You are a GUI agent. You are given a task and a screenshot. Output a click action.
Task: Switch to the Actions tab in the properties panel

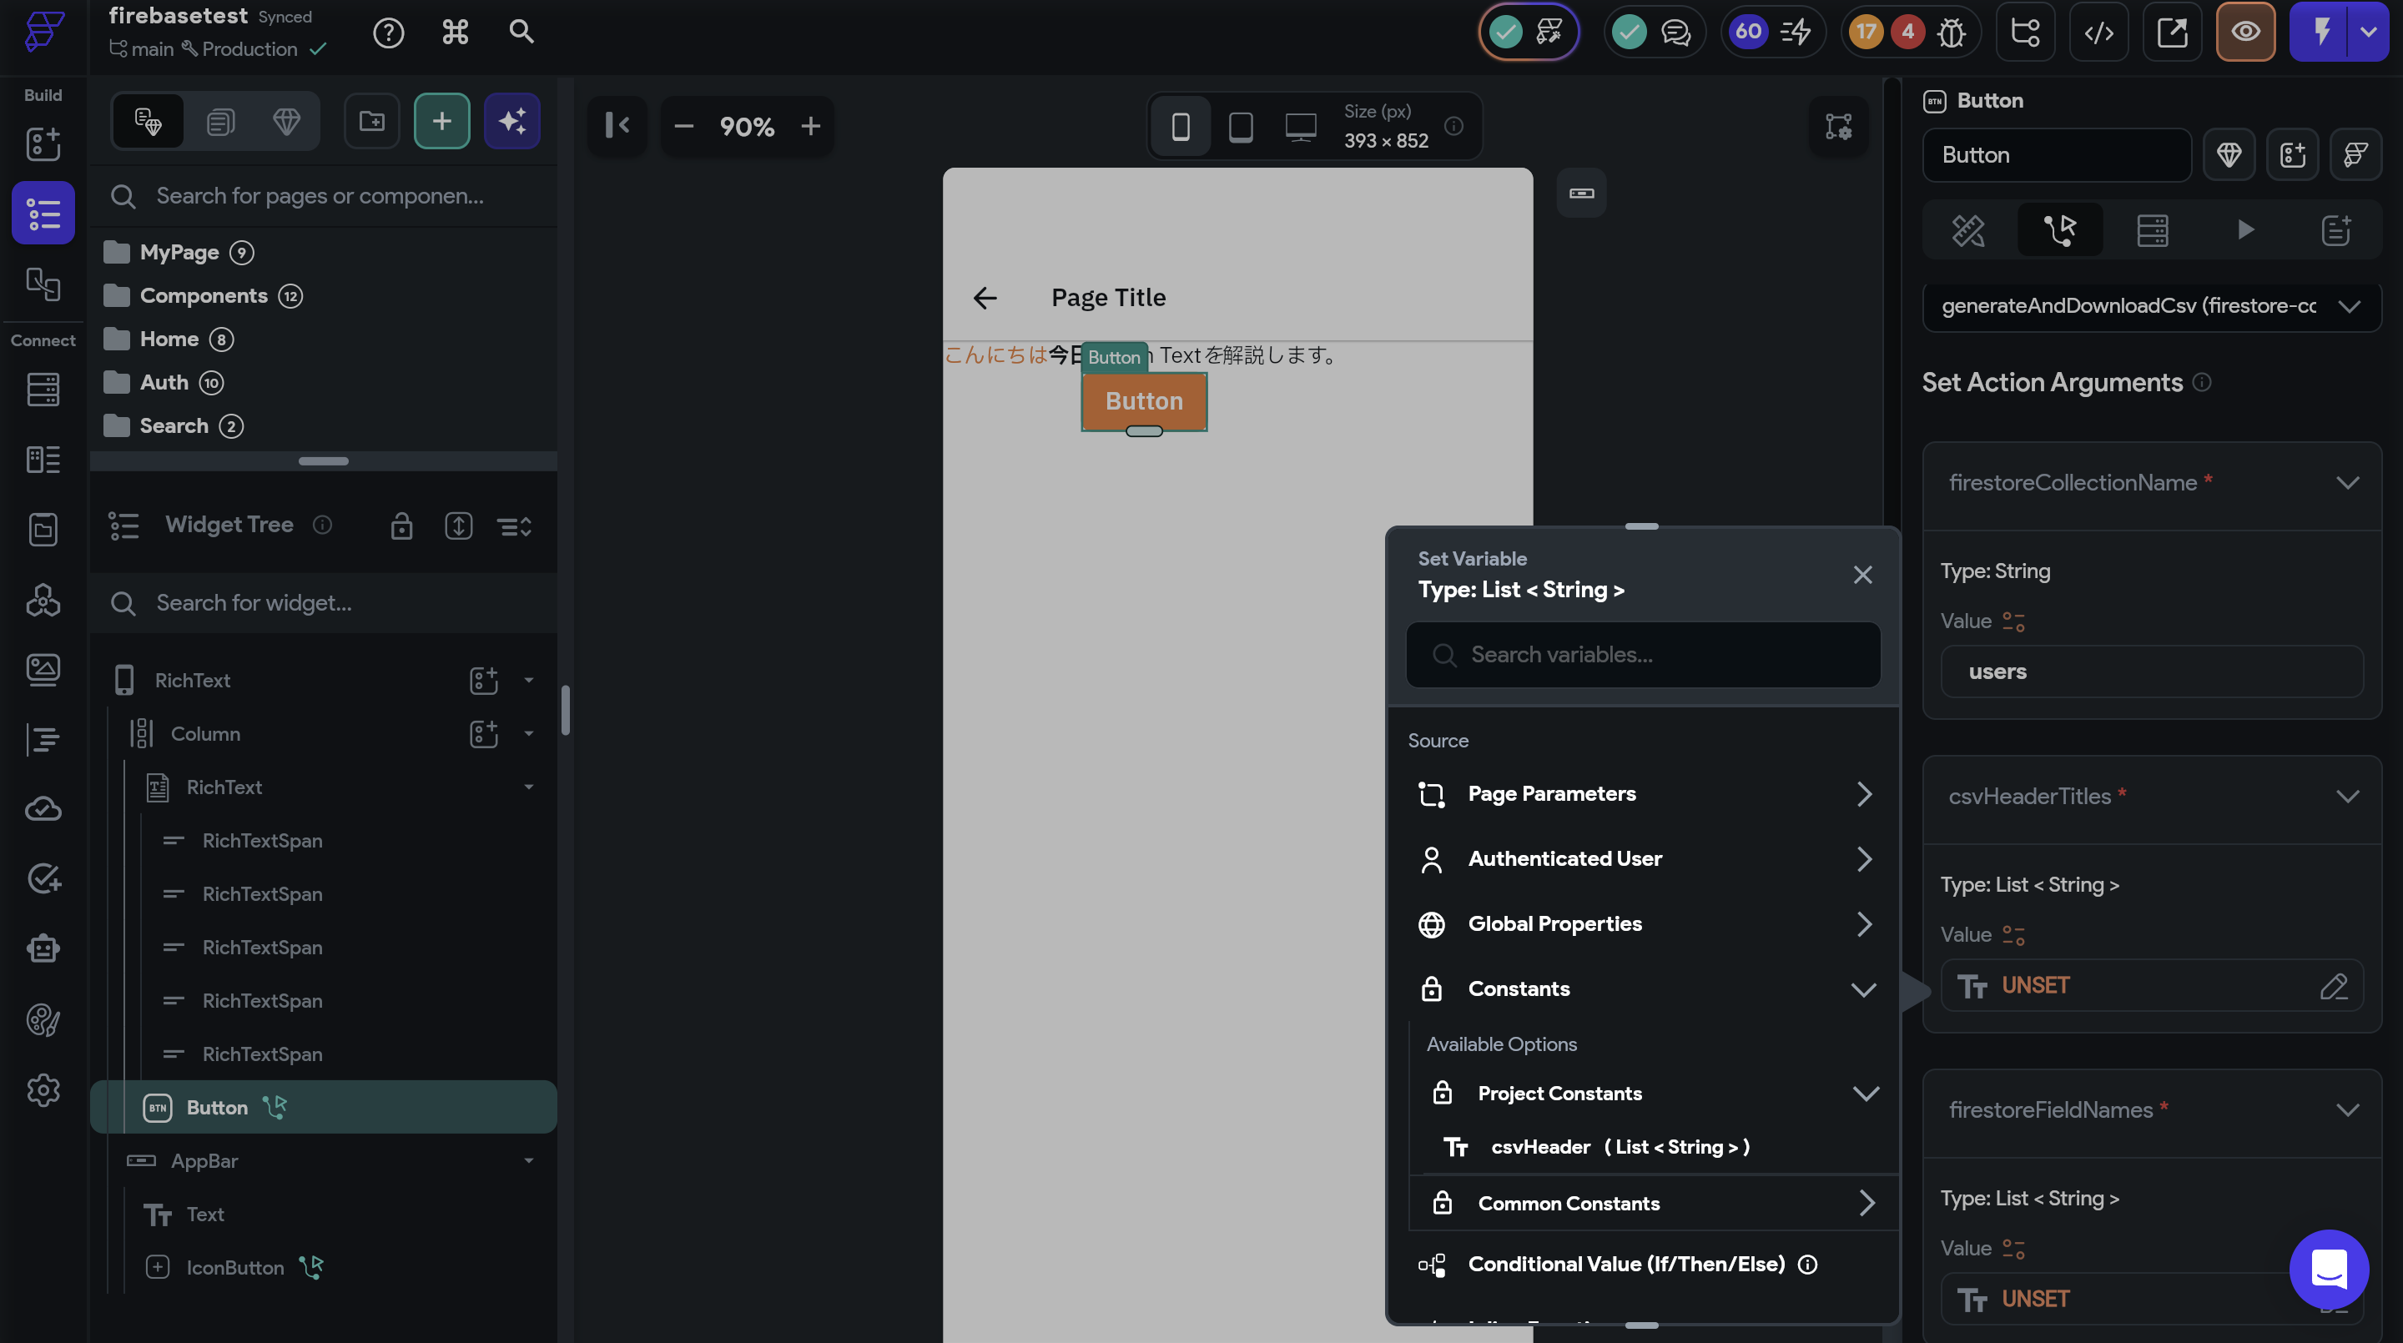[x=2060, y=229]
